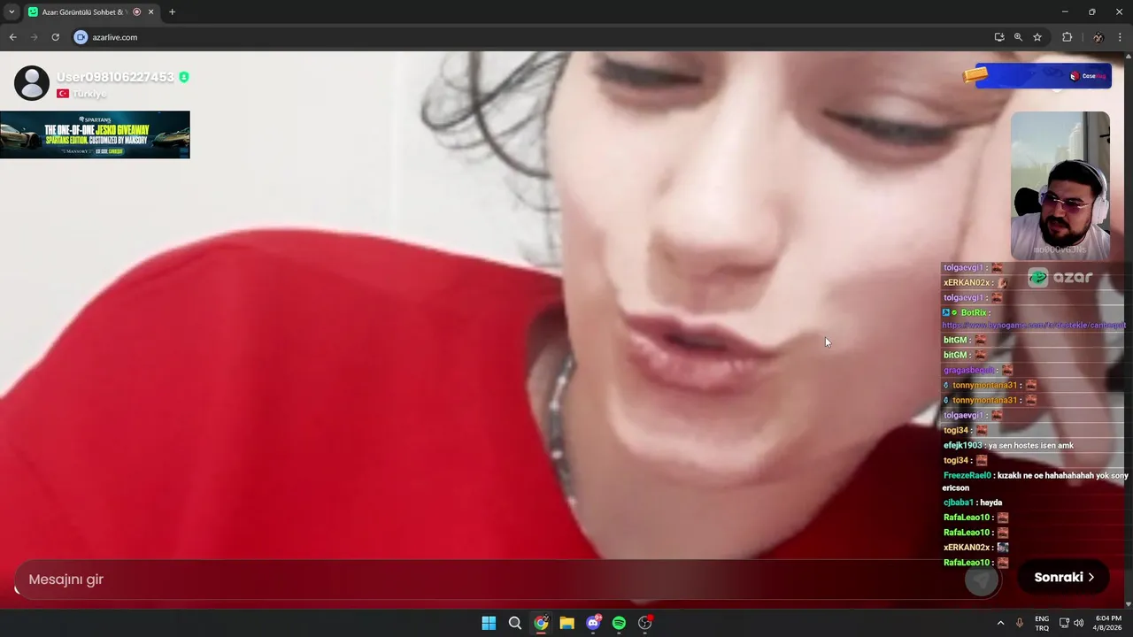Switch the ENG TRQ input language
Viewport: 1133px width, 637px height.
pyautogui.click(x=1042, y=623)
